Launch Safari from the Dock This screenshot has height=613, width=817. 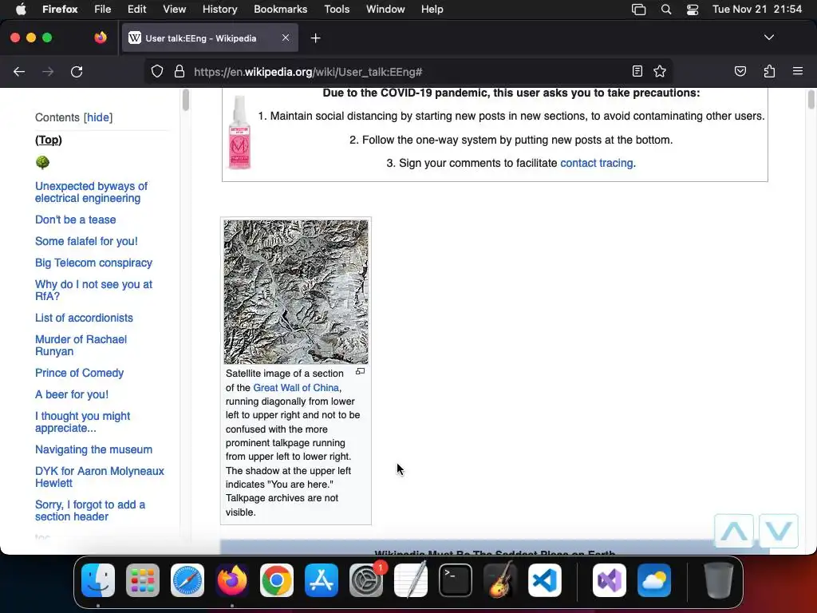pyautogui.click(x=187, y=580)
